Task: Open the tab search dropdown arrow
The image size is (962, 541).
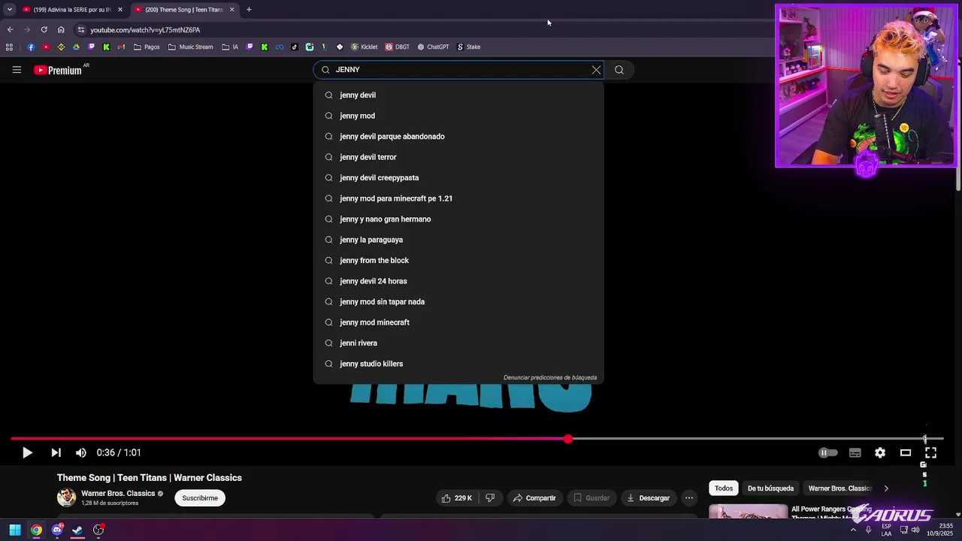Action: point(9,10)
